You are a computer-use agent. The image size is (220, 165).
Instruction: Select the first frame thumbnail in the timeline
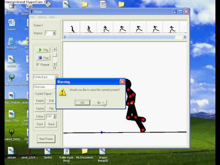click(x=72, y=27)
